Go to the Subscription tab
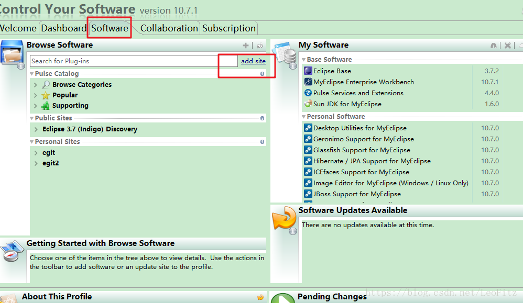Image resolution: width=523 pixels, height=303 pixels. coord(229,28)
